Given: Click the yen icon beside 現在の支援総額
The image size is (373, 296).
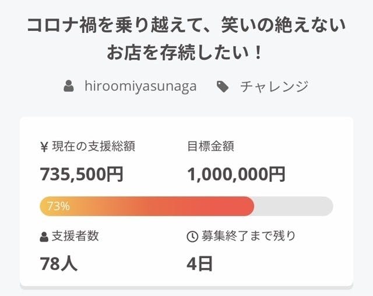Looking at the screenshot, I should click(44, 146).
